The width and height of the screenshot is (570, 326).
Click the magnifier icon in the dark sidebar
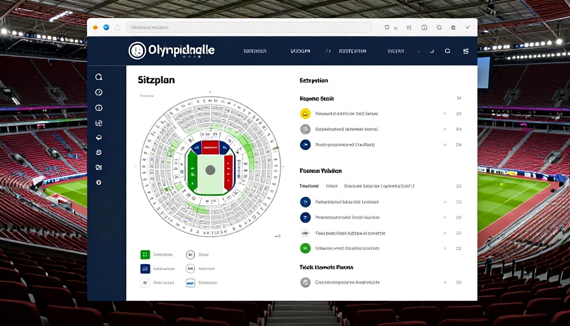click(x=99, y=77)
